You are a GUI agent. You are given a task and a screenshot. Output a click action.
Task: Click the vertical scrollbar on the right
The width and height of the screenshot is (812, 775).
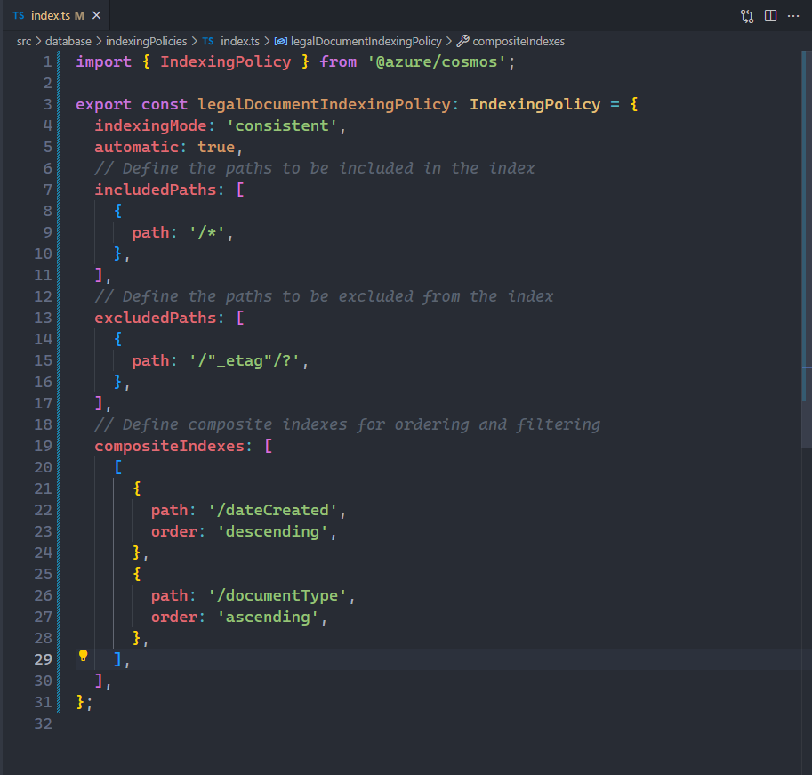click(x=807, y=248)
